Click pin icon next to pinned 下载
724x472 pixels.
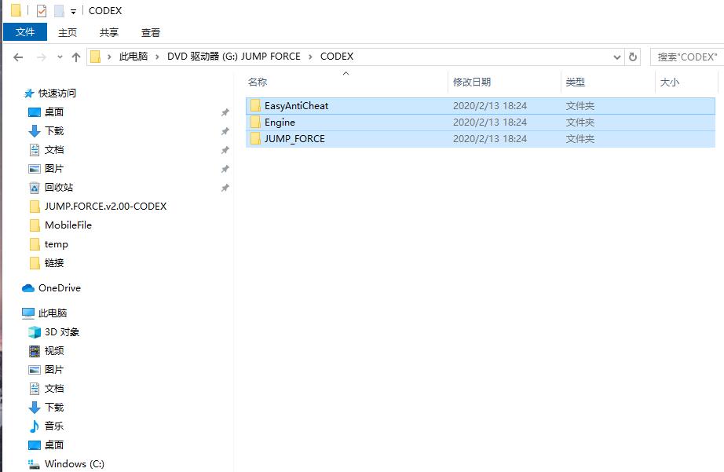[x=225, y=131]
